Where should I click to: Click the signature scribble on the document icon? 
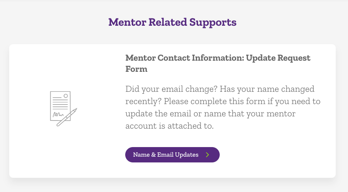58,114
